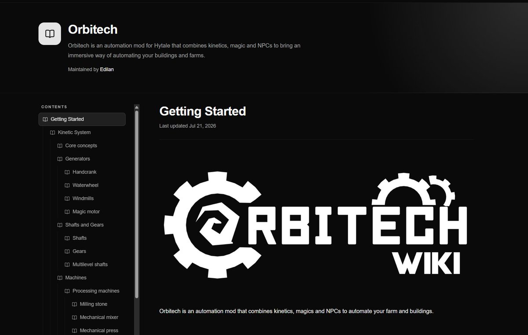Click the book icon next to Processing machines
This screenshot has height=335, width=528.
tap(67, 291)
